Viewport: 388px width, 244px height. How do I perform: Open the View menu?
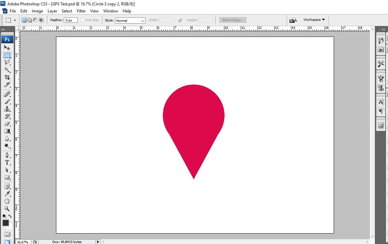[x=94, y=11]
